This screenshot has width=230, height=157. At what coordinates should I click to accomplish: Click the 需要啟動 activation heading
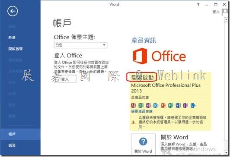pos(142,77)
